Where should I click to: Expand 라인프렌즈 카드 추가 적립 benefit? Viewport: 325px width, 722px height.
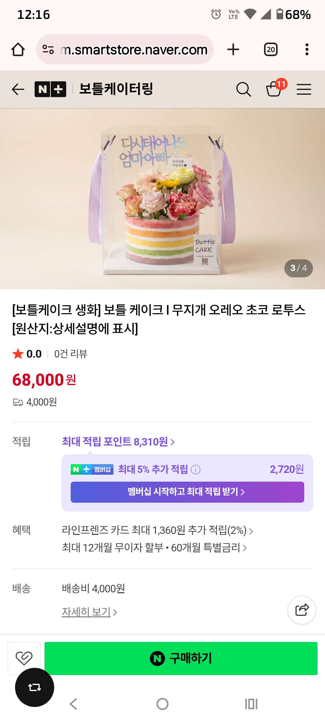pyautogui.click(x=157, y=530)
